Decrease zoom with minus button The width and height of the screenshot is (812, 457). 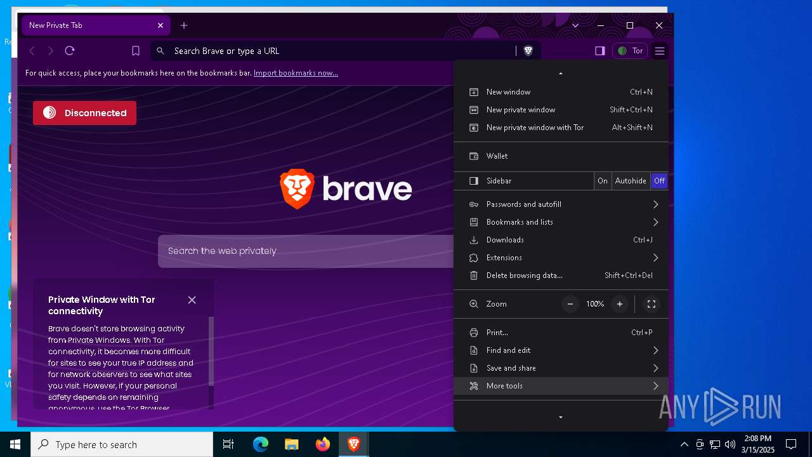(570, 304)
